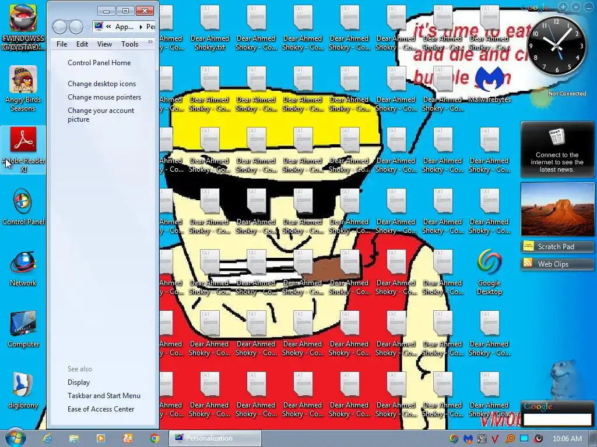Click the Scratch Pad gadget icon
This screenshot has width=597, height=447.
[528, 246]
